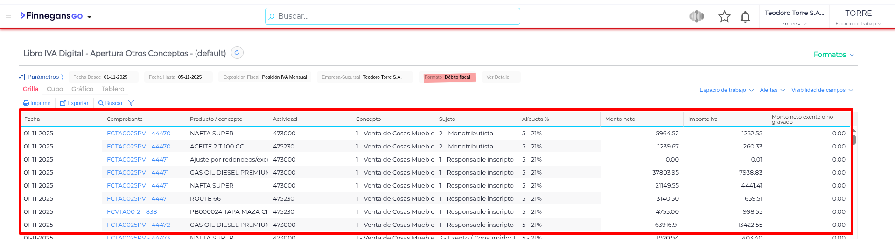Switch to the Gráfico tab
Image resolution: width=895 pixels, height=239 pixels.
82,89
